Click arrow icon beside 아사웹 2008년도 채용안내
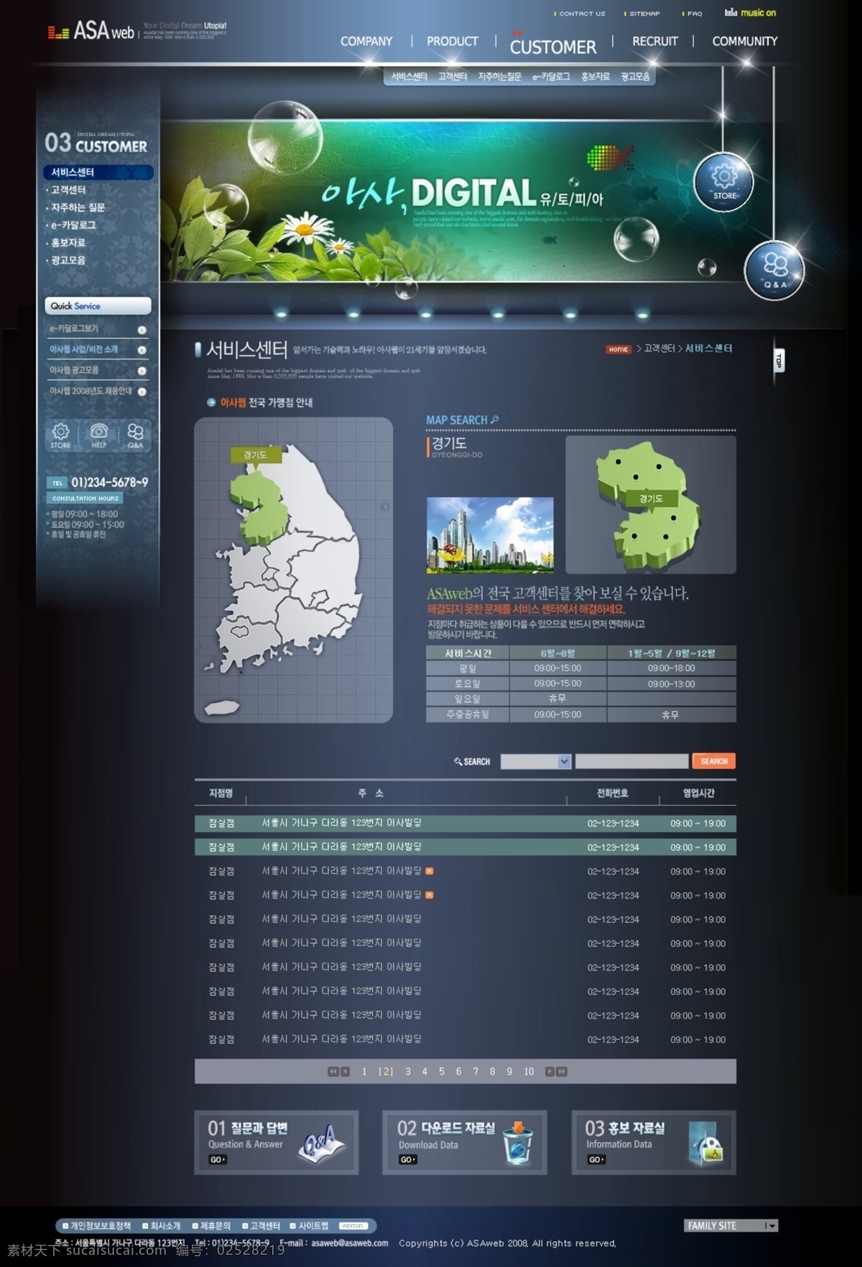 pyautogui.click(x=142, y=391)
